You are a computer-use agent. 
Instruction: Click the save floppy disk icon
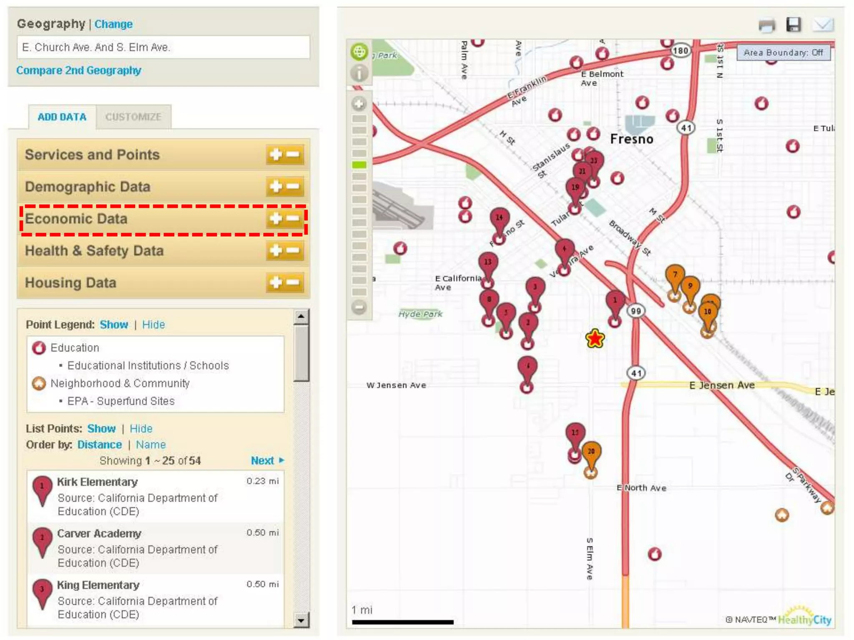click(x=794, y=25)
